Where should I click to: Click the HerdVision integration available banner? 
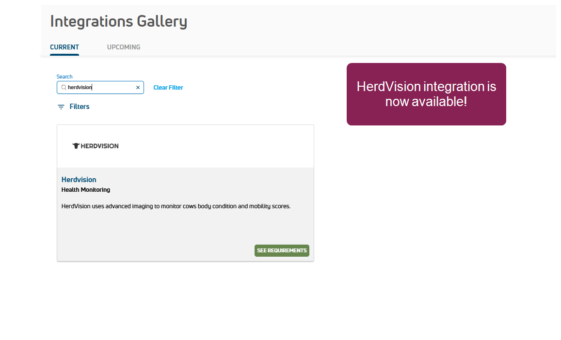pyautogui.click(x=426, y=94)
